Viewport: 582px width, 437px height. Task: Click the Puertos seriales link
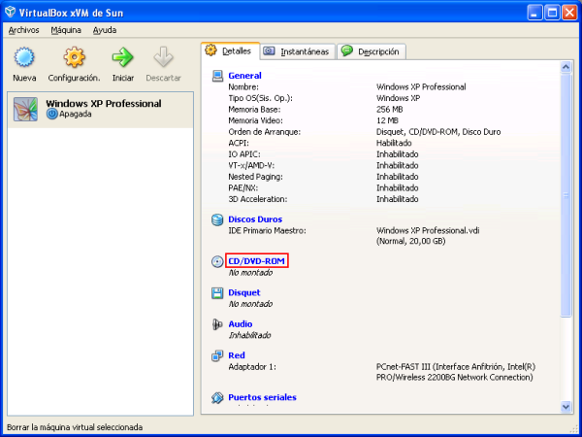[262, 397]
